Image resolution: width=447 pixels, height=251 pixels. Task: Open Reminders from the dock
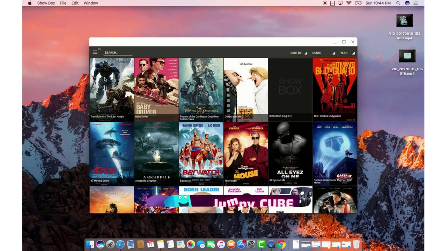point(170,244)
